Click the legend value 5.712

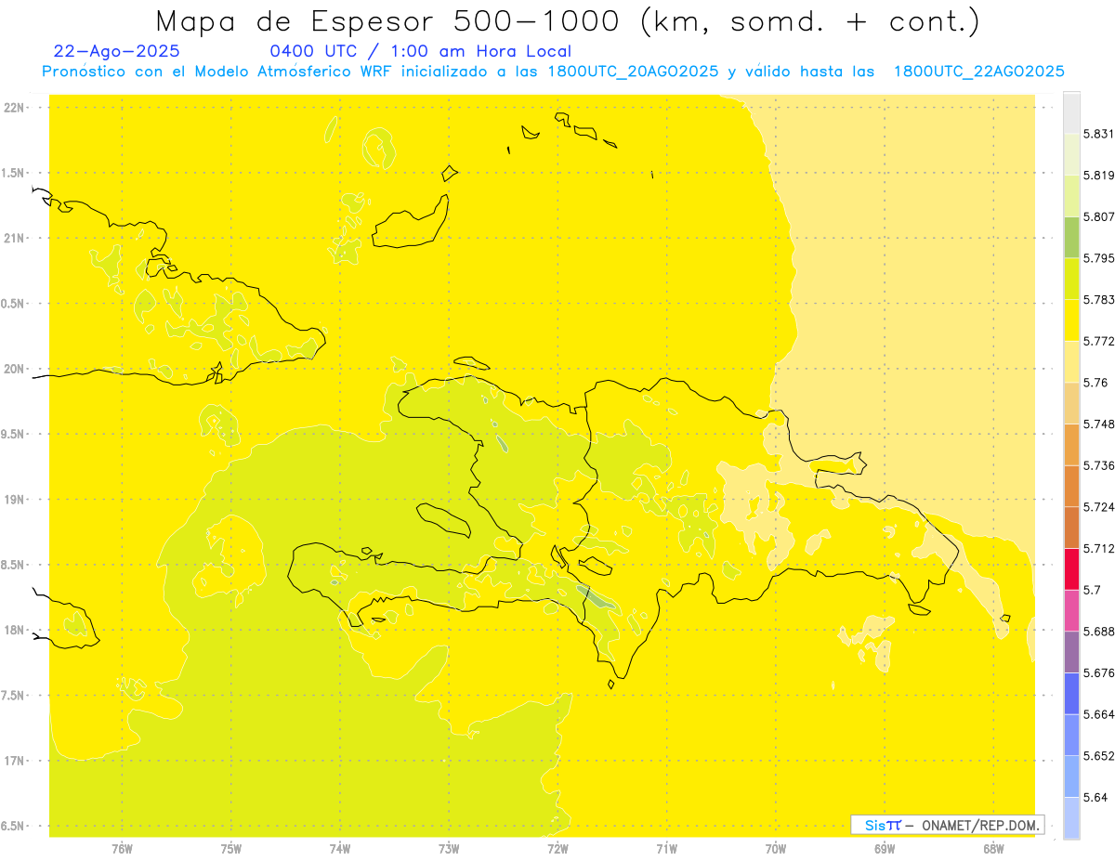click(x=1098, y=548)
